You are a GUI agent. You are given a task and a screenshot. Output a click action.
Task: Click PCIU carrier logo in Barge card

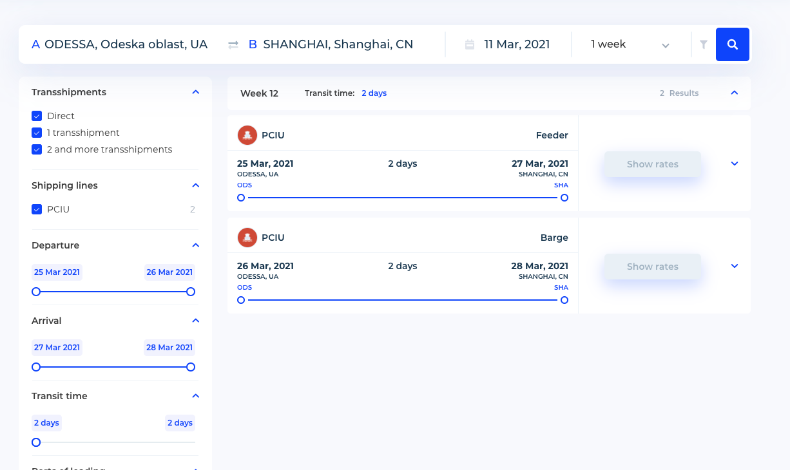point(247,238)
